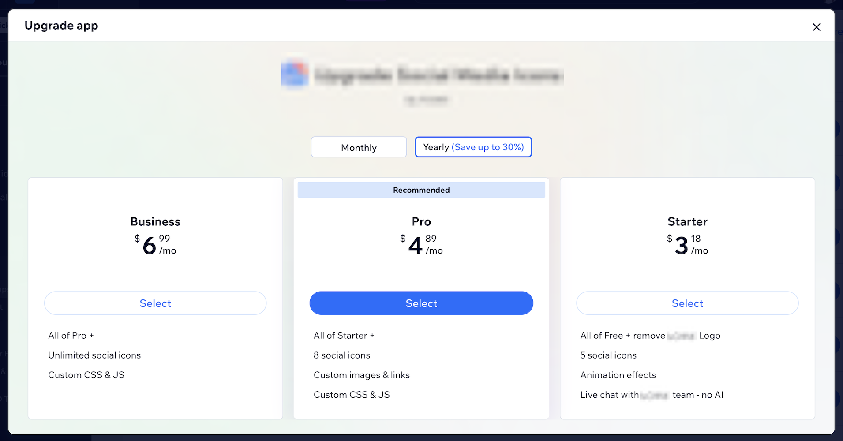The width and height of the screenshot is (843, 441).
Task: Select the Starter plan
Action: pos(687,303)
